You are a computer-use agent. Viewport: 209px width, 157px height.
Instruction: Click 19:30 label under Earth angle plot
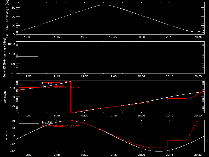point(84,37)
